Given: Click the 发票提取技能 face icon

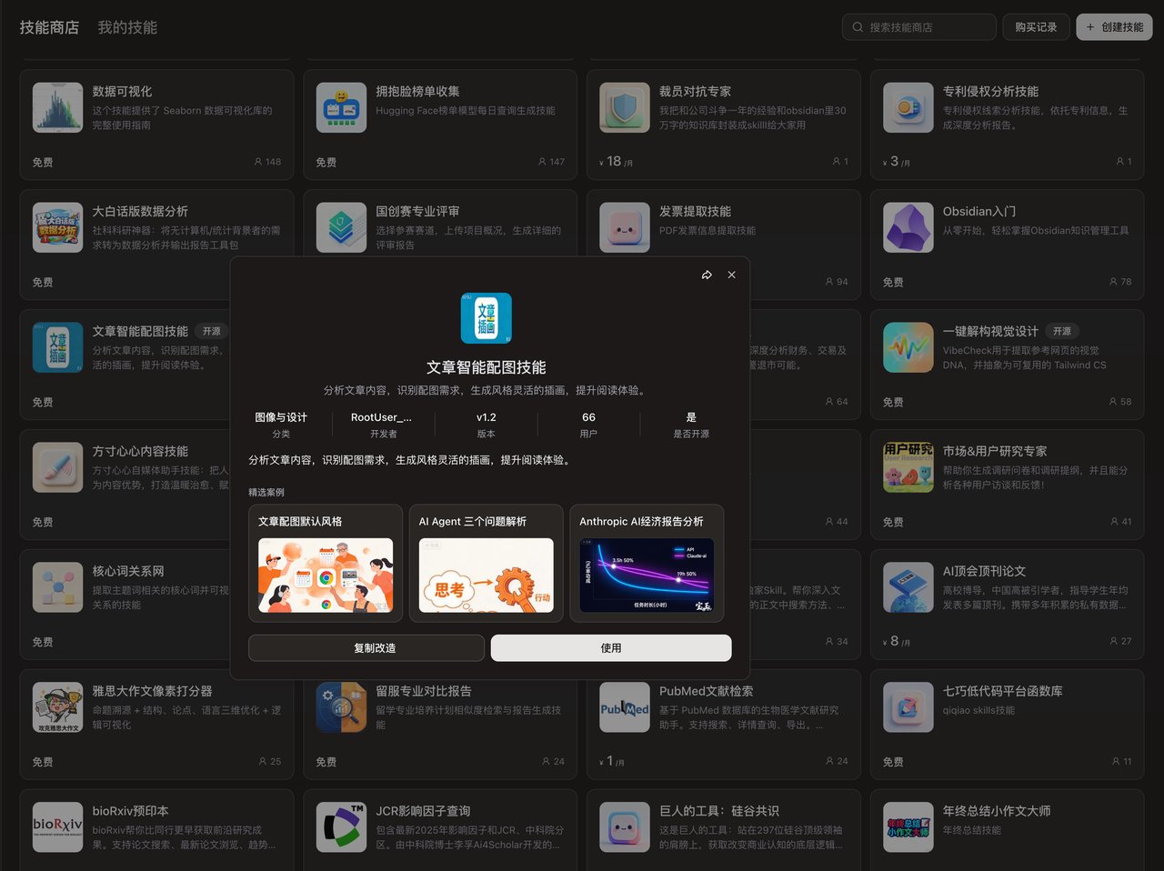Looking at the screenshot, I should (x=624, y=226).
